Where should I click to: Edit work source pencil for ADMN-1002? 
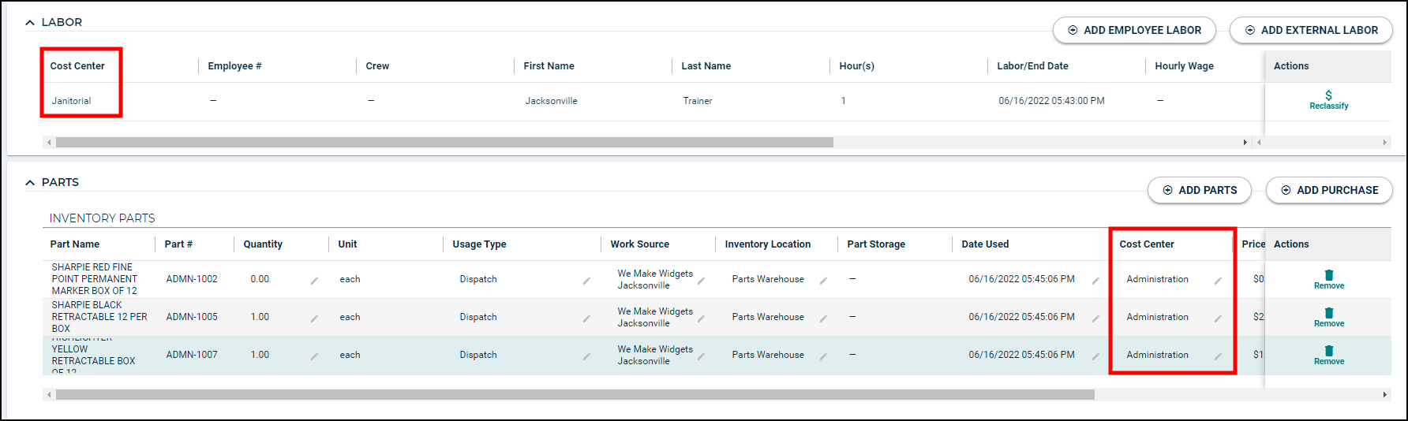[x=701, y=281]
